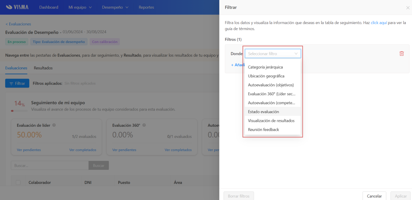The width and height of the screenshot is (412, 200).
Task: Click the Tipo: Evaluación de desempeño tag
Action: point(59,42)
